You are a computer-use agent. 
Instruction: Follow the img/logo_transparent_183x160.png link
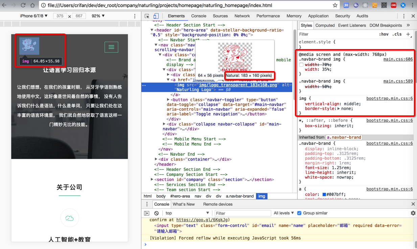pos(238,85)
